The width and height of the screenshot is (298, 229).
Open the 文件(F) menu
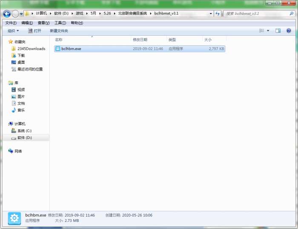pos(11,23)
